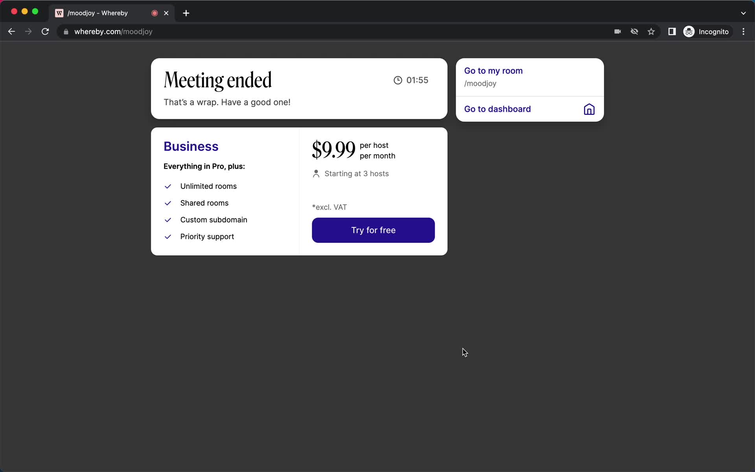755x472 pixels.
Task: Click the checkmark next to Priority support
Action: pos(168,236)
